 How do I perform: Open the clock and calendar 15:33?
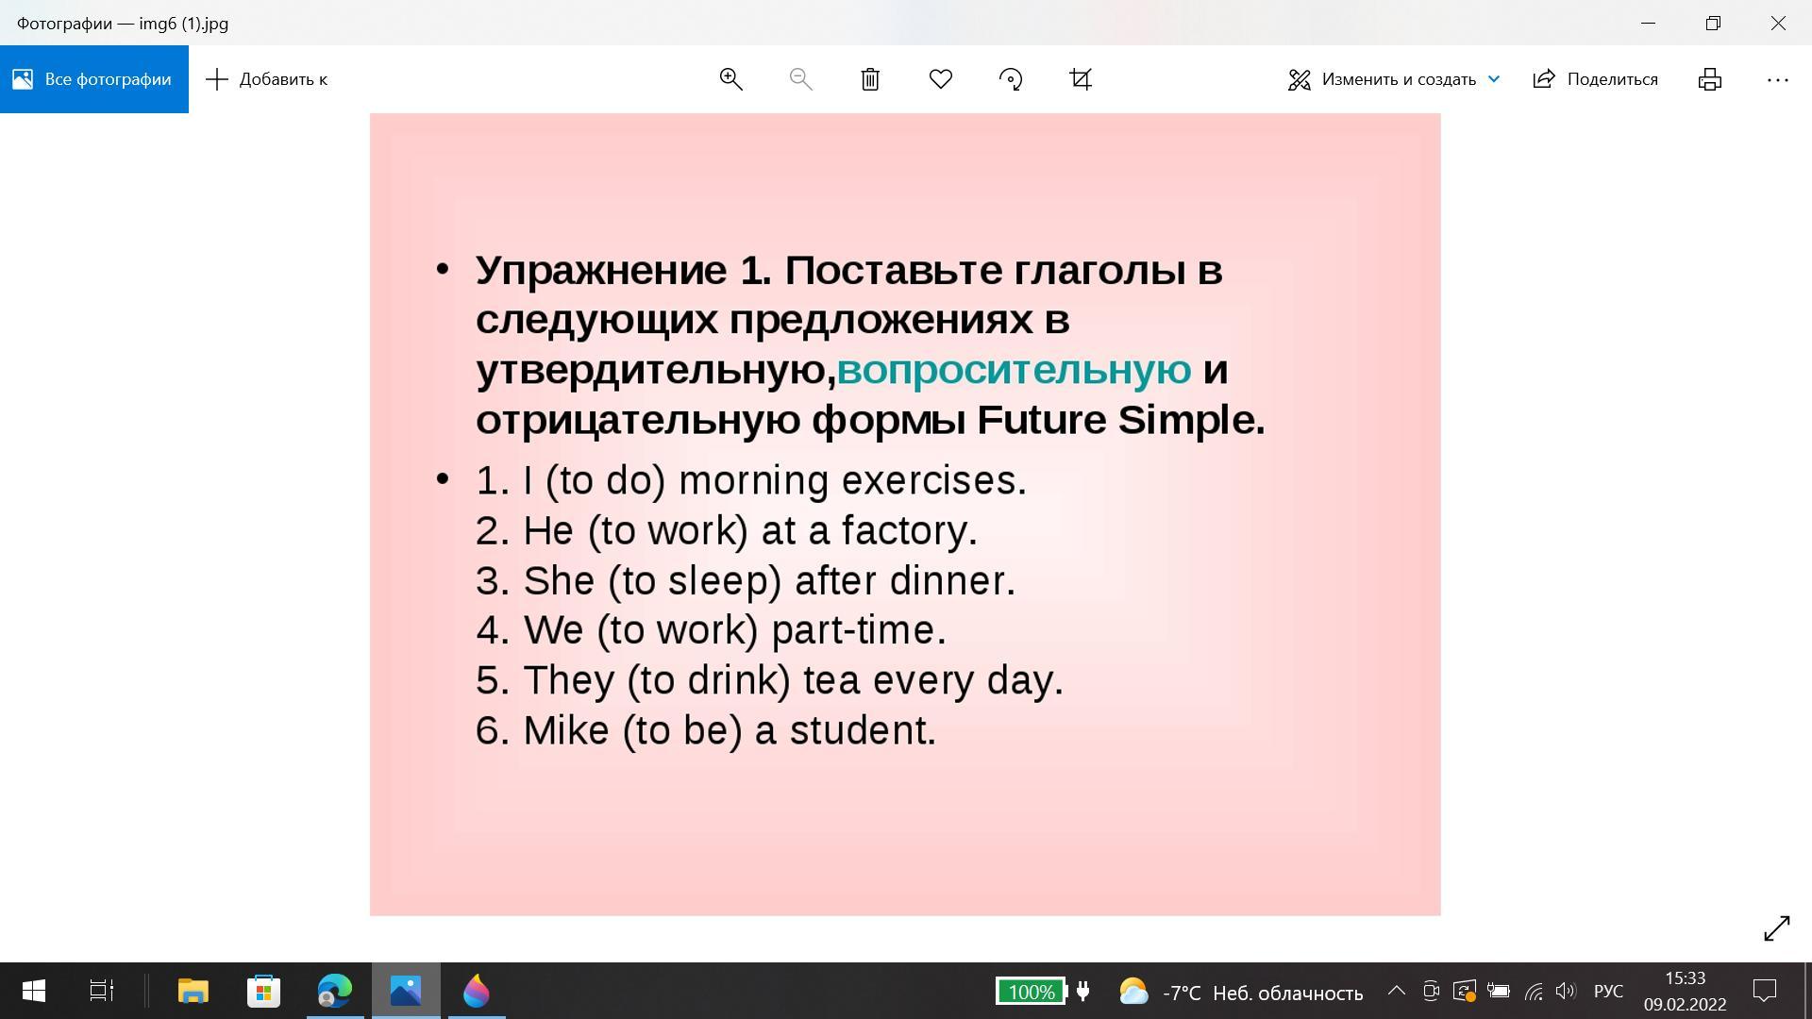pos(1685,991)
